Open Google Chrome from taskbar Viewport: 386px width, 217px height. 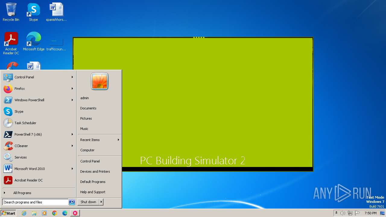point(55,213)
